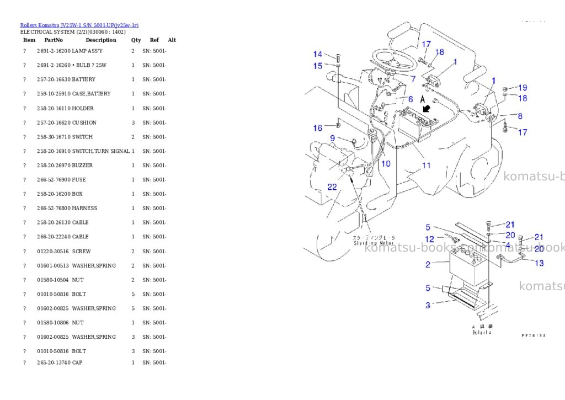Click the Ref column header
The width and height of the screenshot is (565, 400).
point(154,40)
